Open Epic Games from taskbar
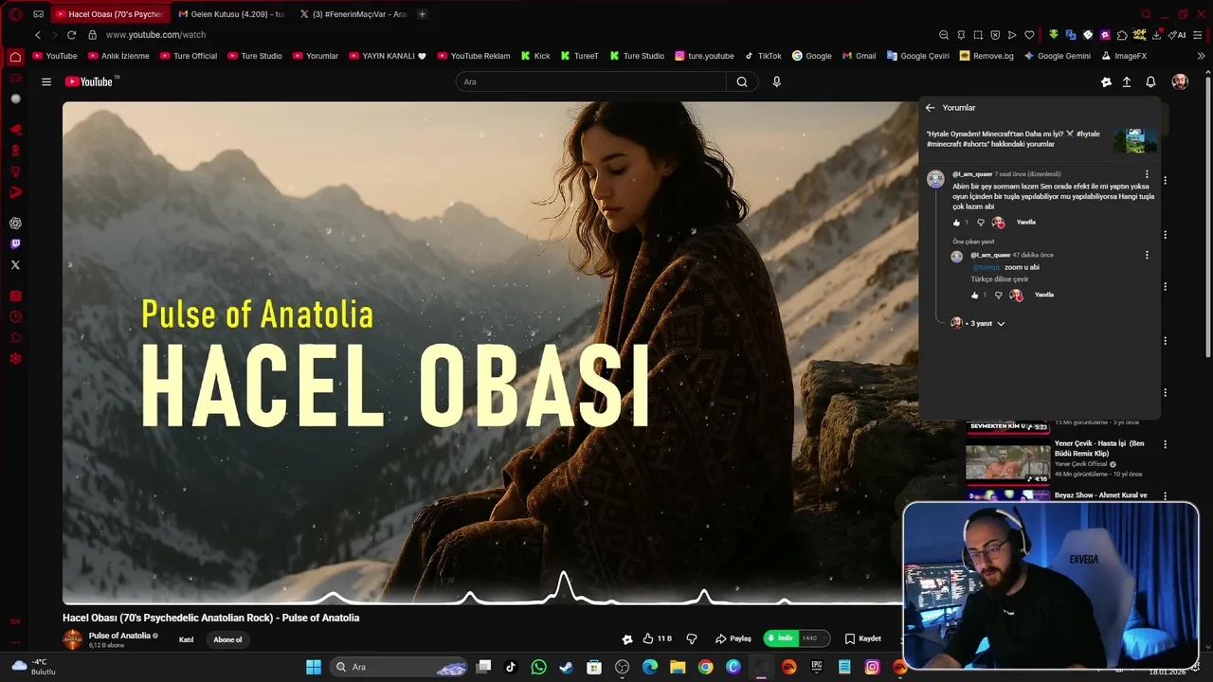The image size is (1213, 682). [x=817, y=667]
